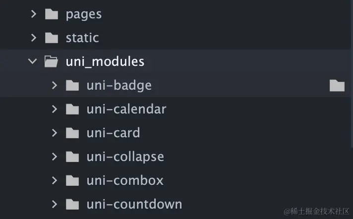Viewport: 353px width, 219px height.
Task: Expand the uni-calendar chevron
Action: click(x=54, y=109)
